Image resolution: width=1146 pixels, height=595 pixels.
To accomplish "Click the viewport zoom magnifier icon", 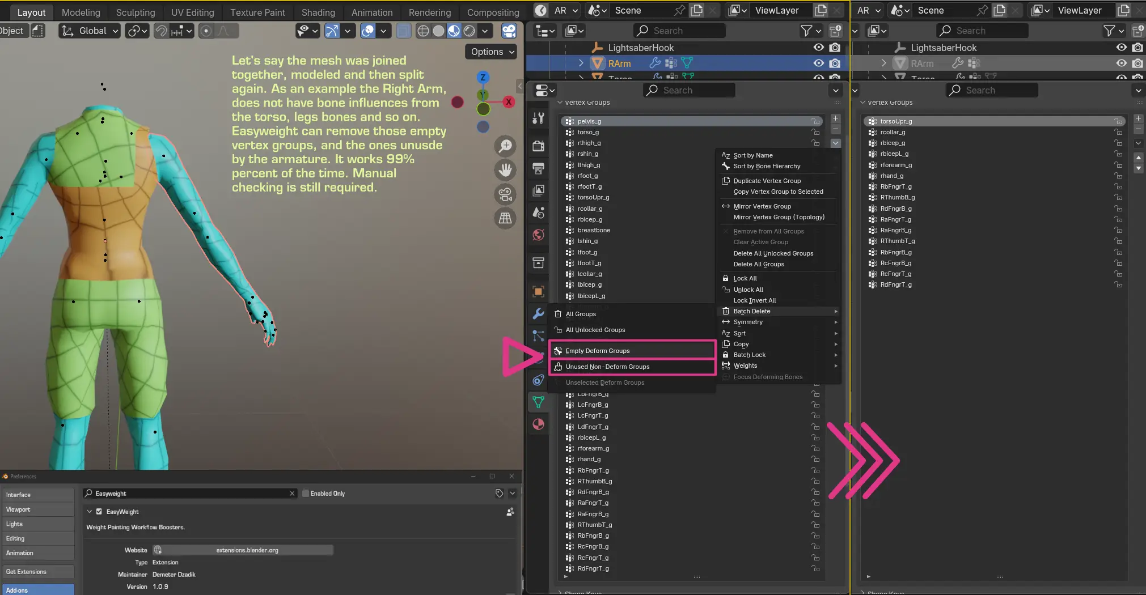I will pyautogui.click(x=505, y=146).
